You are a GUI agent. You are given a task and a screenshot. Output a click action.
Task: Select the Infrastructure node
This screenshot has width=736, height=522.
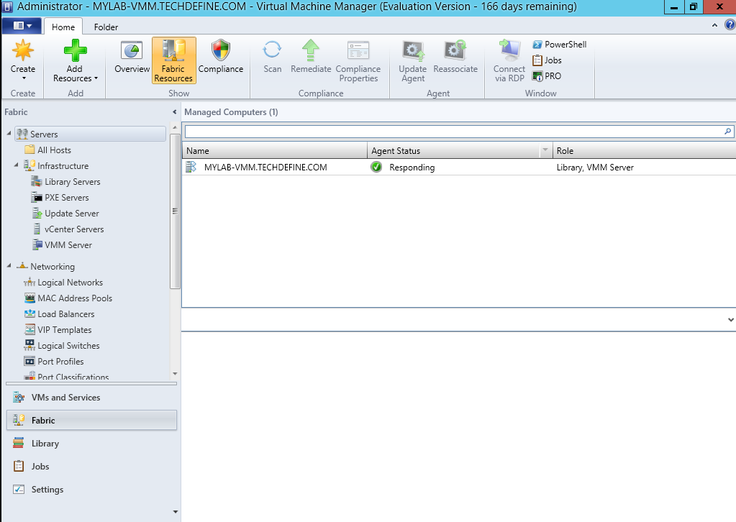56,165
